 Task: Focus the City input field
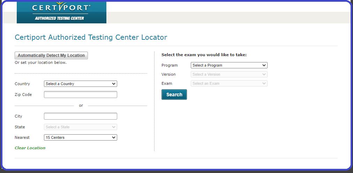[x=81, y=116]
